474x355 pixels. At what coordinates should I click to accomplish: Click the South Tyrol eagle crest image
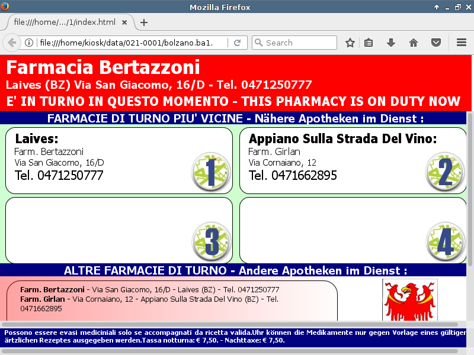click(x=409, y=300)
